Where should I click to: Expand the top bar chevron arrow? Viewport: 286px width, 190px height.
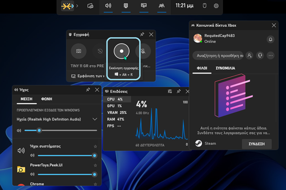[x=77, y=6]
